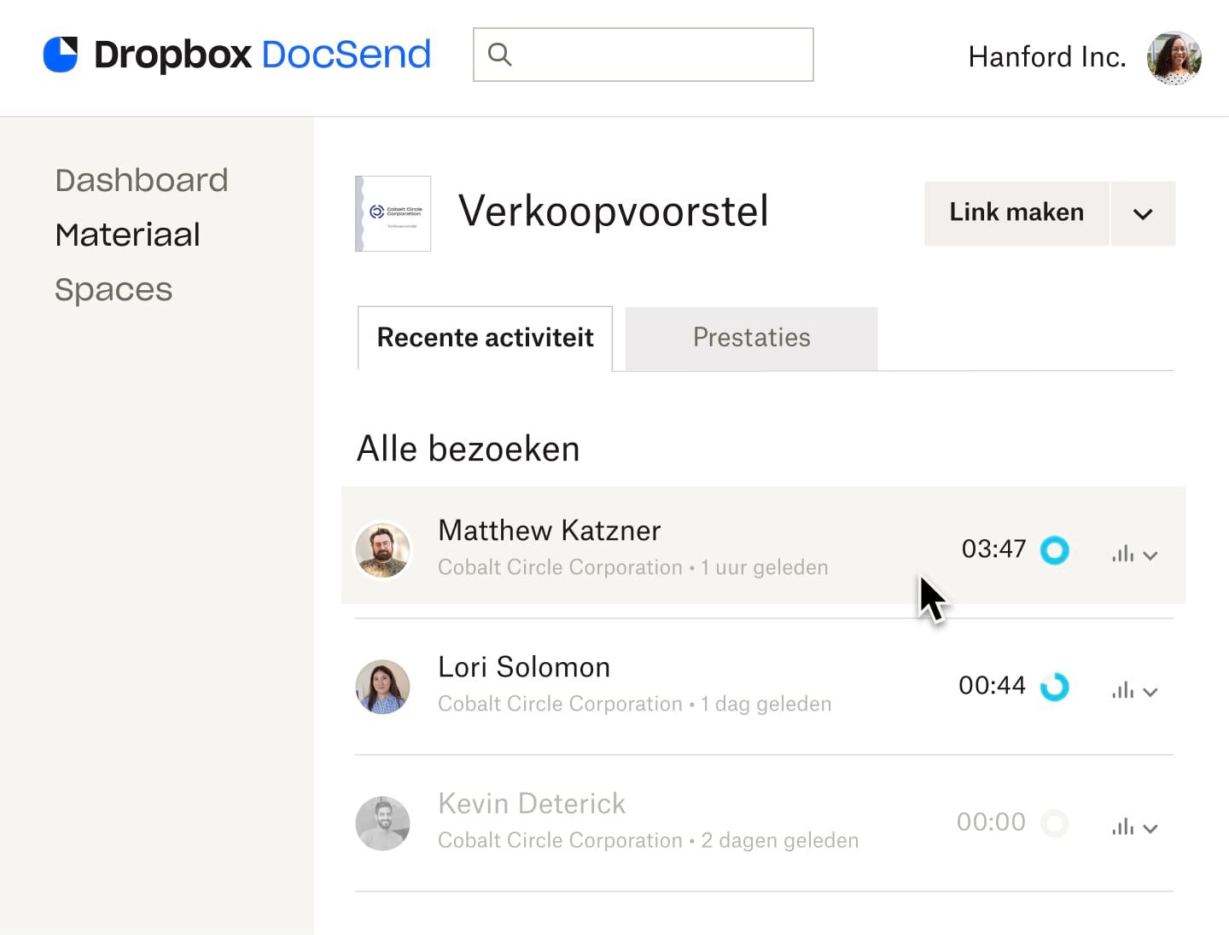The image size is (1229, 935).
Task: Click the Verkoopvoorstel title
Action: click(614, 212)
